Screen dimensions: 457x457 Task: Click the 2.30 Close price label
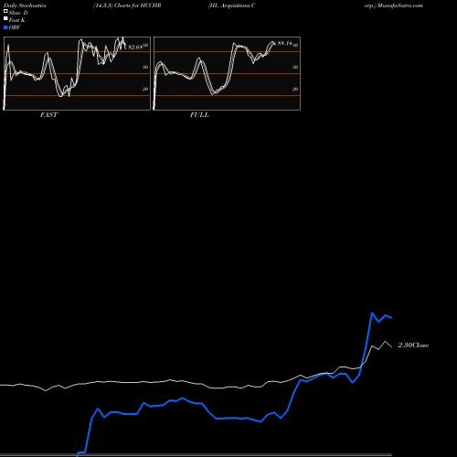point(413,345)
